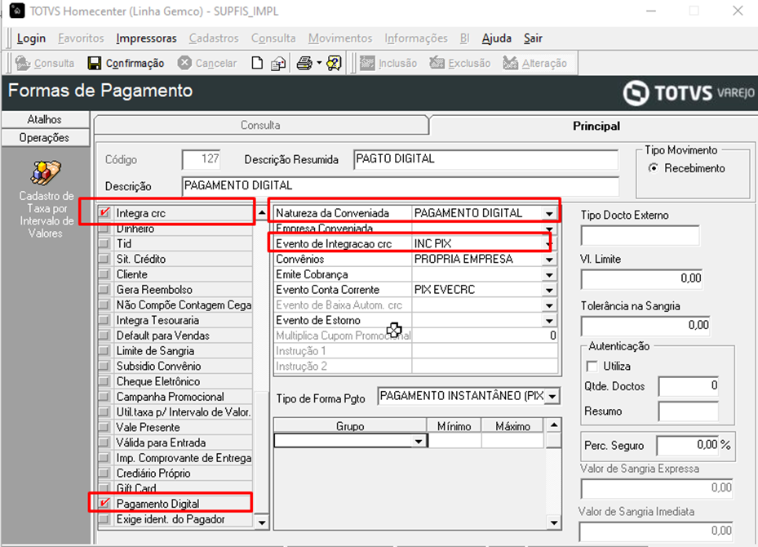Click checkbox list scroll down arrow
This screenshot has width=758, height=547.
(262, 522)
